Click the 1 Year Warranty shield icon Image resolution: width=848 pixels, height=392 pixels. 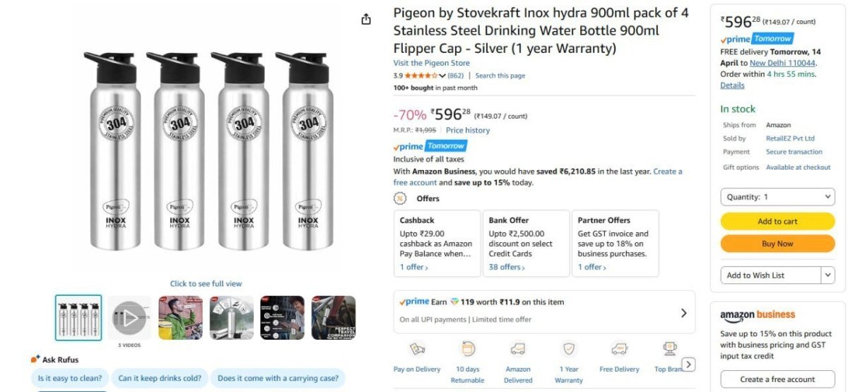pyautogui.click(x=569, y=349)
